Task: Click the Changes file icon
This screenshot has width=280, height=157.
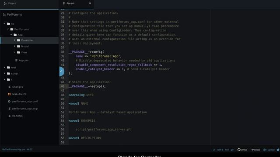Action: click(10, 87)
